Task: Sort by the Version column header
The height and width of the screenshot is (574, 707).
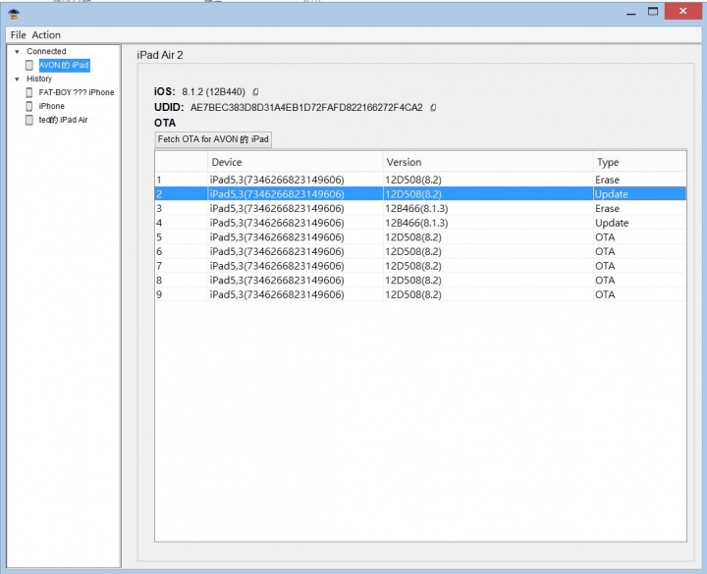Action: pos(488,162)
